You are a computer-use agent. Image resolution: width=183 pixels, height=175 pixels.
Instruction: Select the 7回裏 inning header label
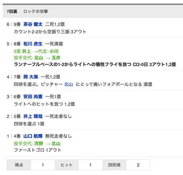click(12, 11)
